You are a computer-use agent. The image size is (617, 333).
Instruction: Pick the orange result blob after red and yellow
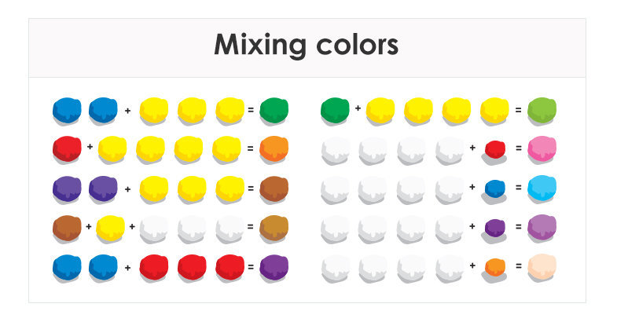pos(274,148)
